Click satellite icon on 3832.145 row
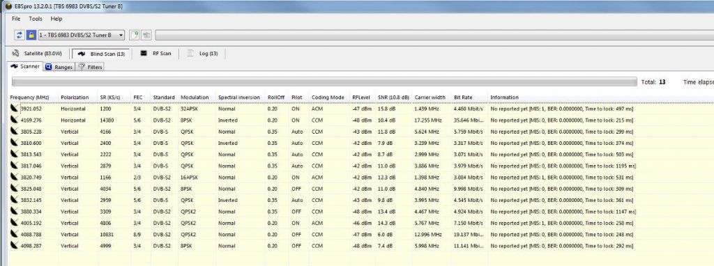The height and width of the screenshot is (266, 714). pyautogui.click(x=15, y=200)
